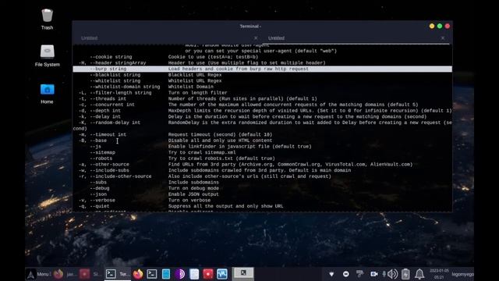499x281 pixels.
Task: Open the battery power manager icon
Action: click(405, 274)
